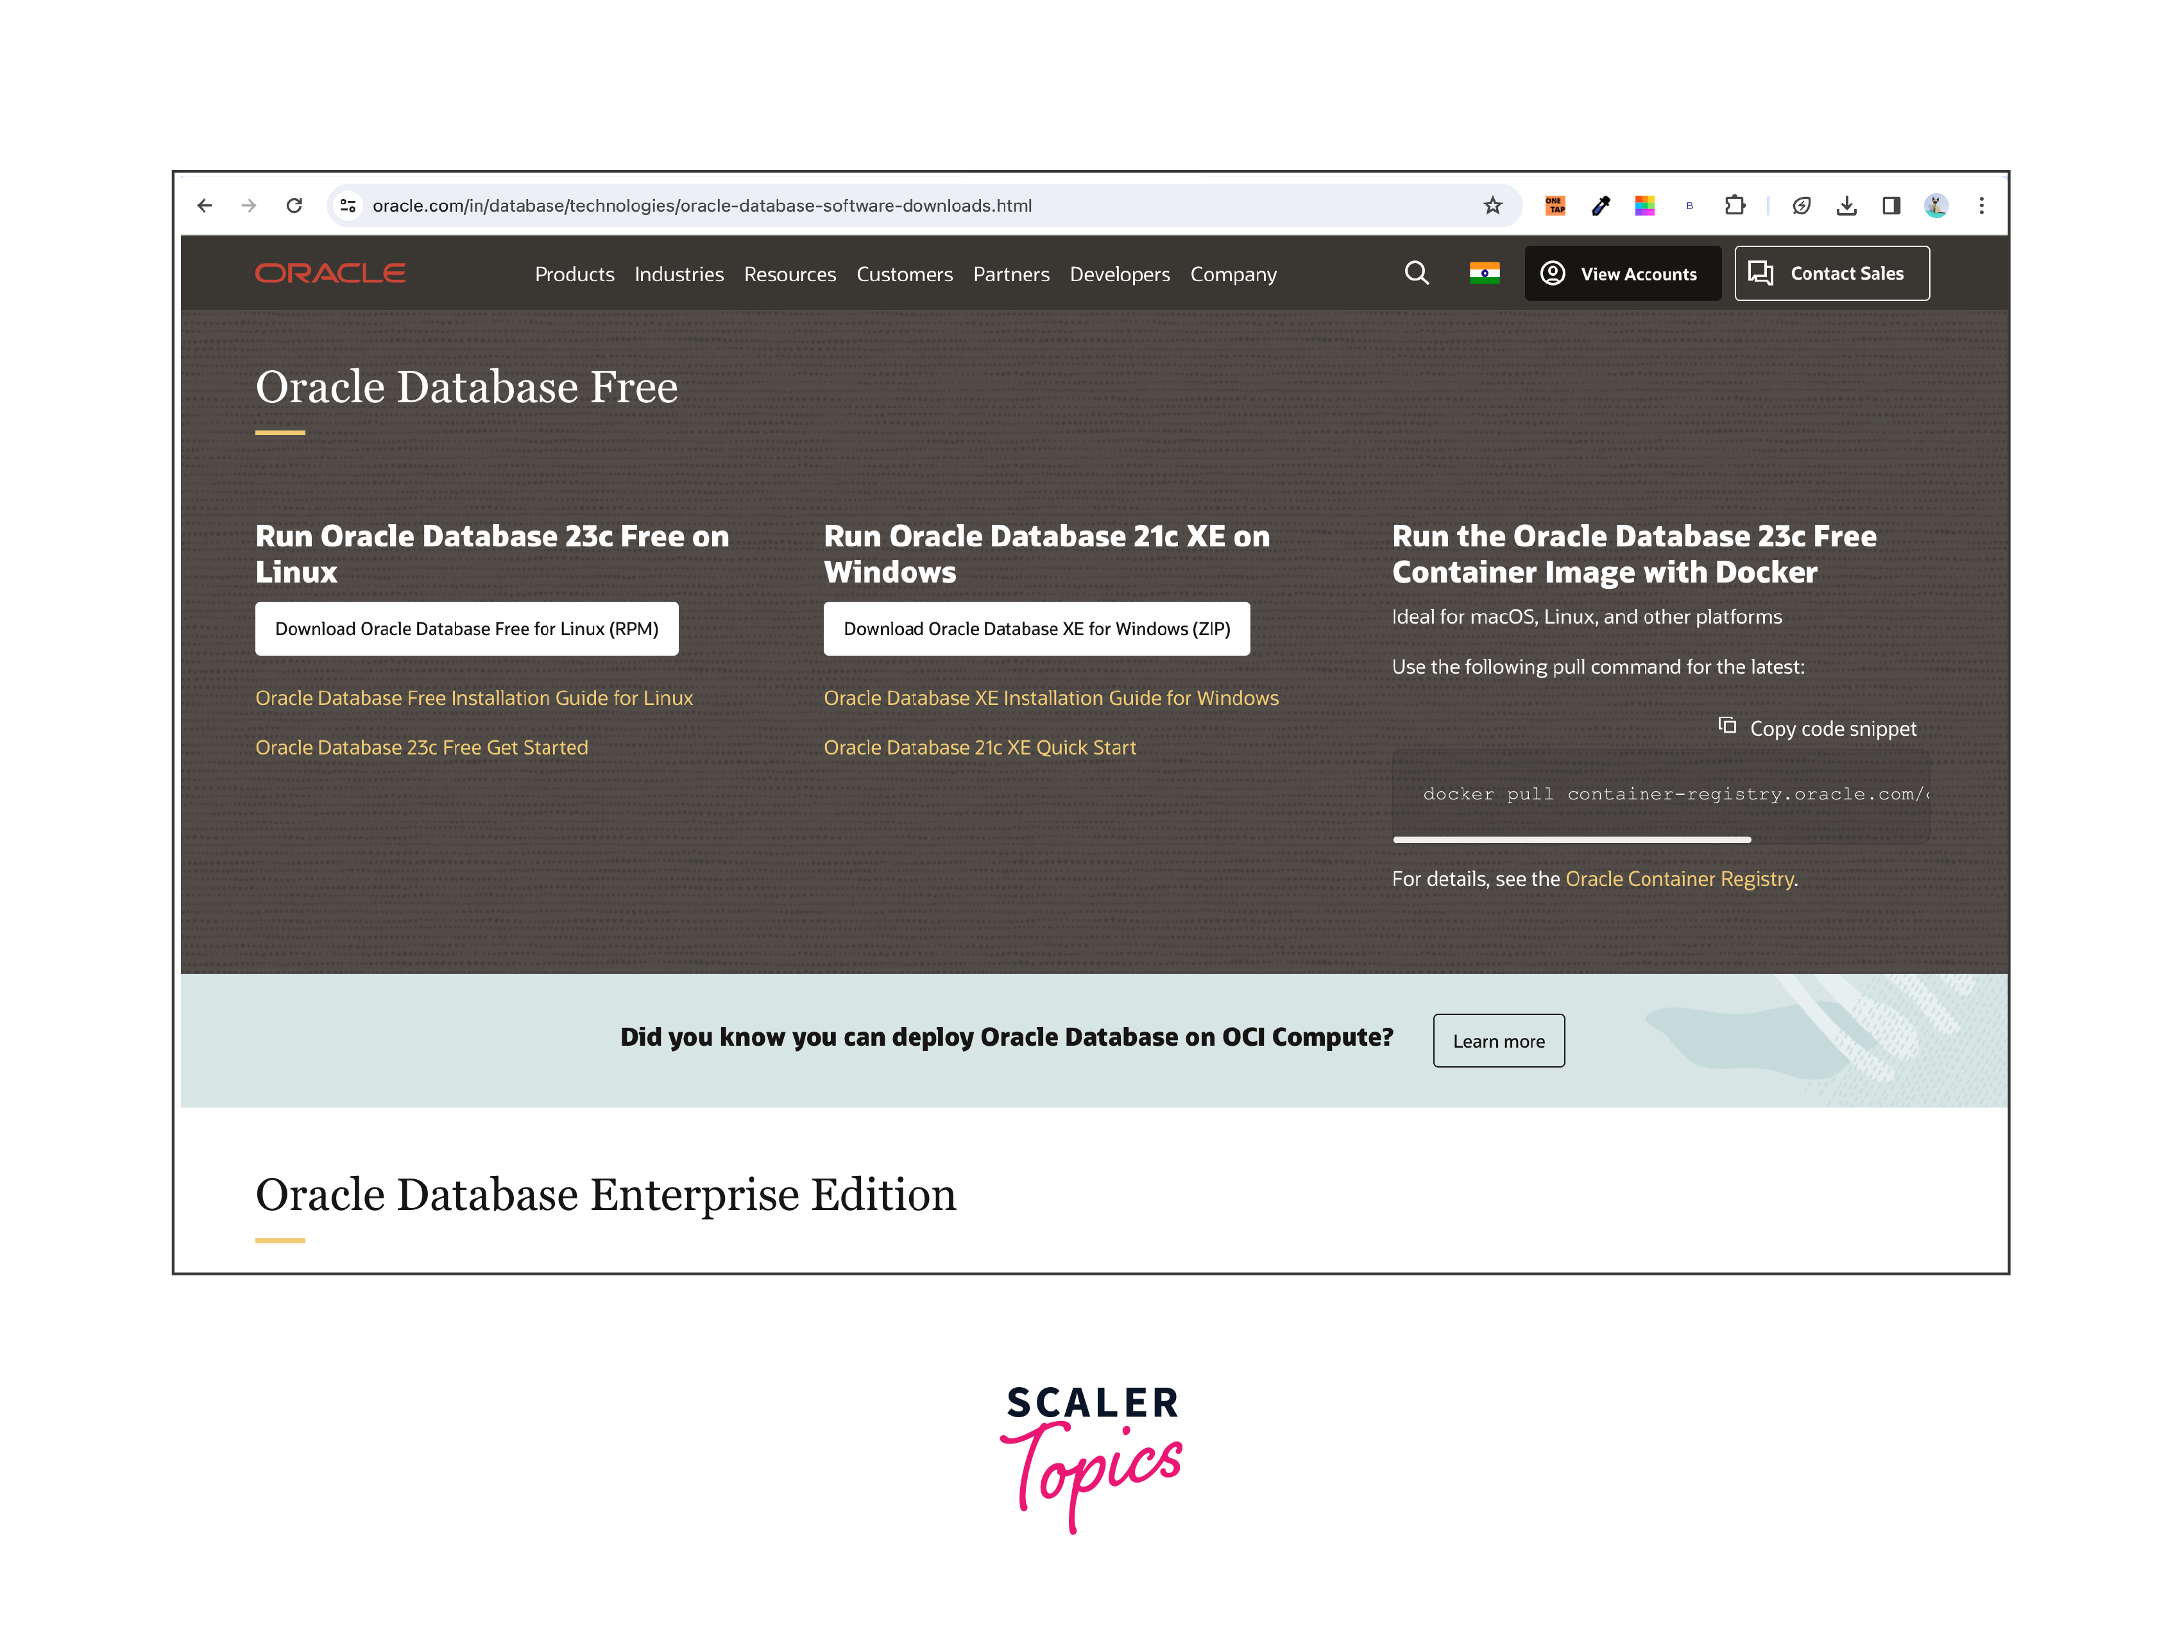Open the browser extensions puzzle icon

1734,206
